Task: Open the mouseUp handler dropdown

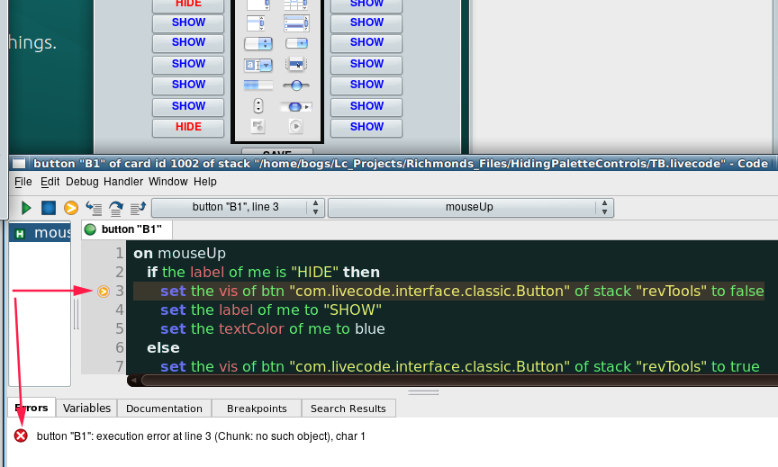Action: pyautogui.click(x=470, y=208)
